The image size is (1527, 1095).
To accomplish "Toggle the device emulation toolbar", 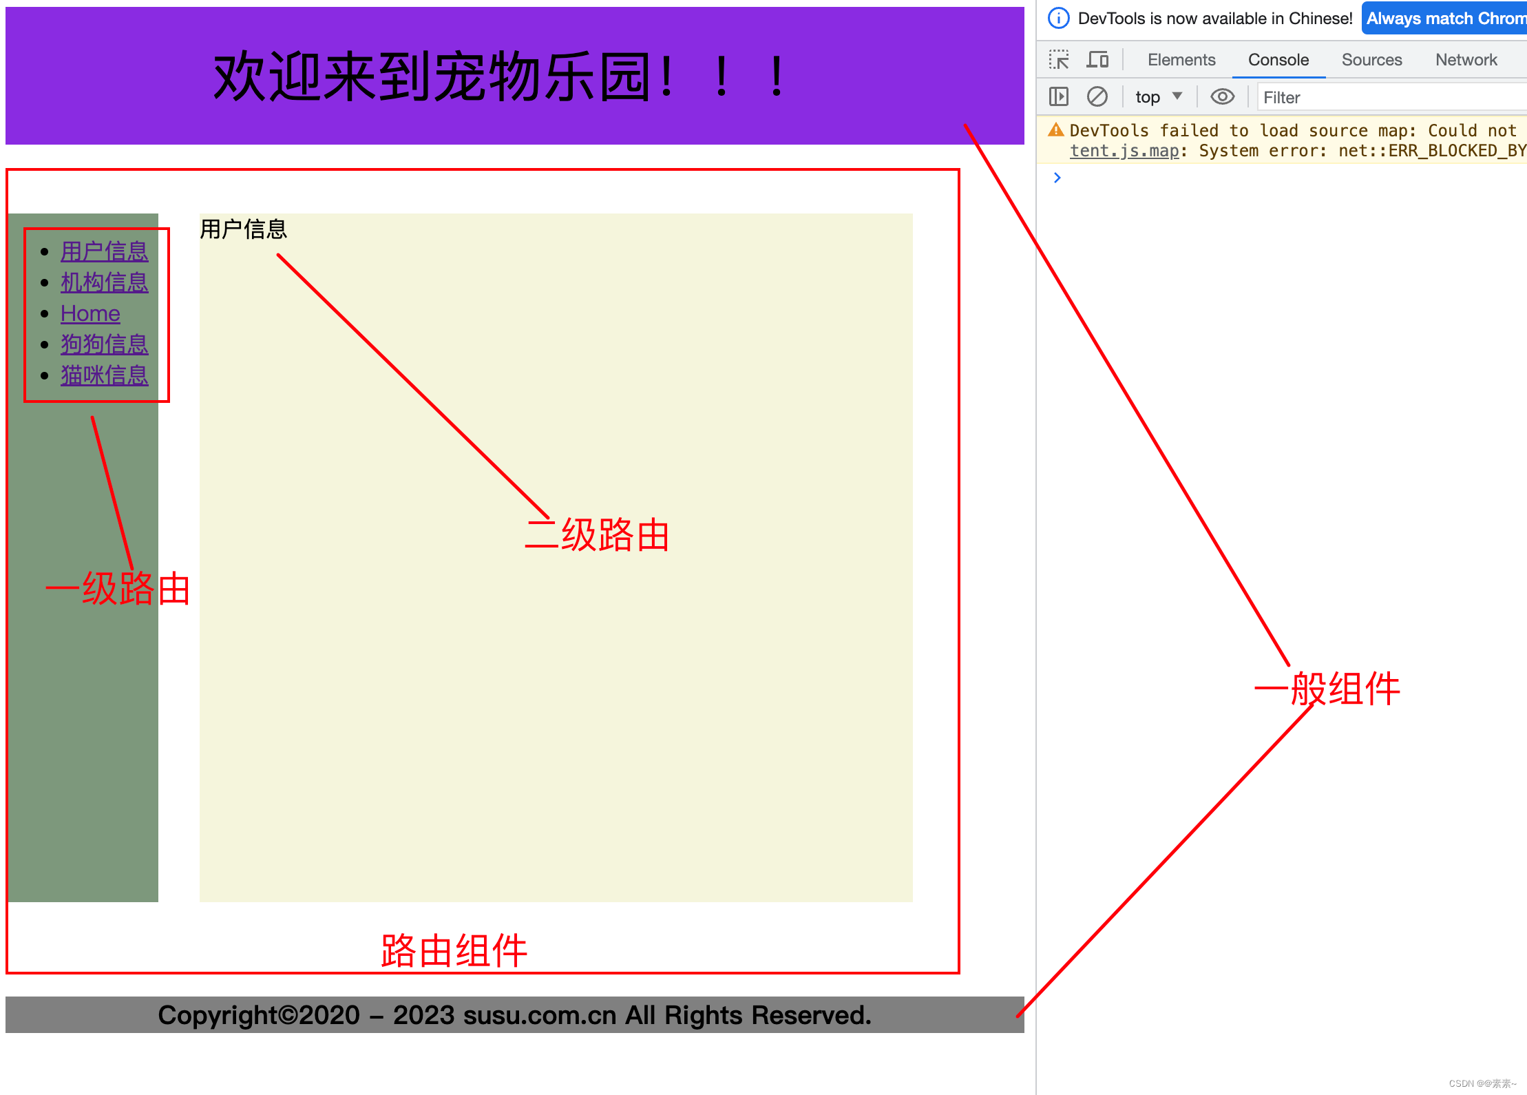I will tap(1098, 60).
